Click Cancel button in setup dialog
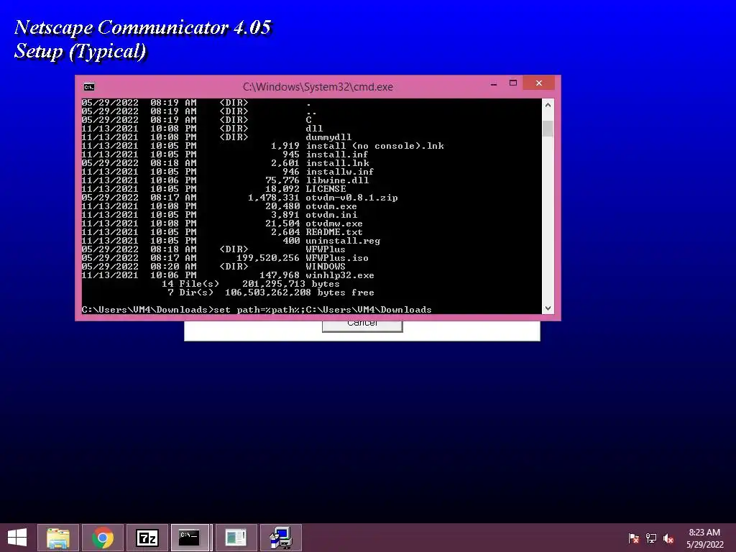The height and width of the screenshot is (552, 736). pyautogui.click(x=362, y=325)
